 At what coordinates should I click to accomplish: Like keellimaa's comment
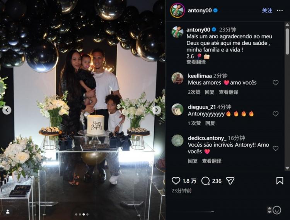[x=276, y=83]
